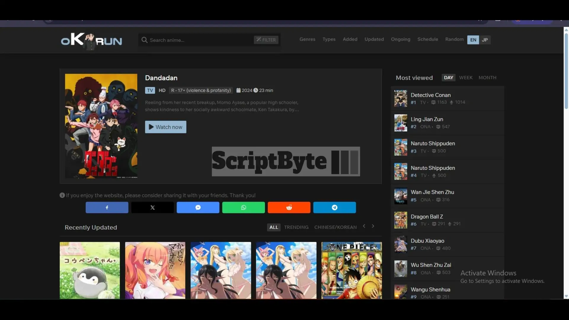Image resolution: width=569 pixels, height=320 pixels.
Task: Click the magnifying glass search icon
Action: click(x=144, y=40)
